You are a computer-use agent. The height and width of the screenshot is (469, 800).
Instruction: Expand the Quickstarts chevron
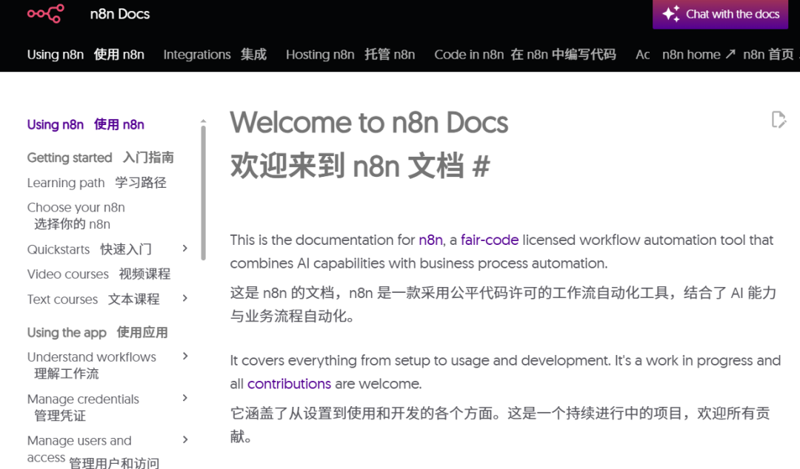pos(185,249)
